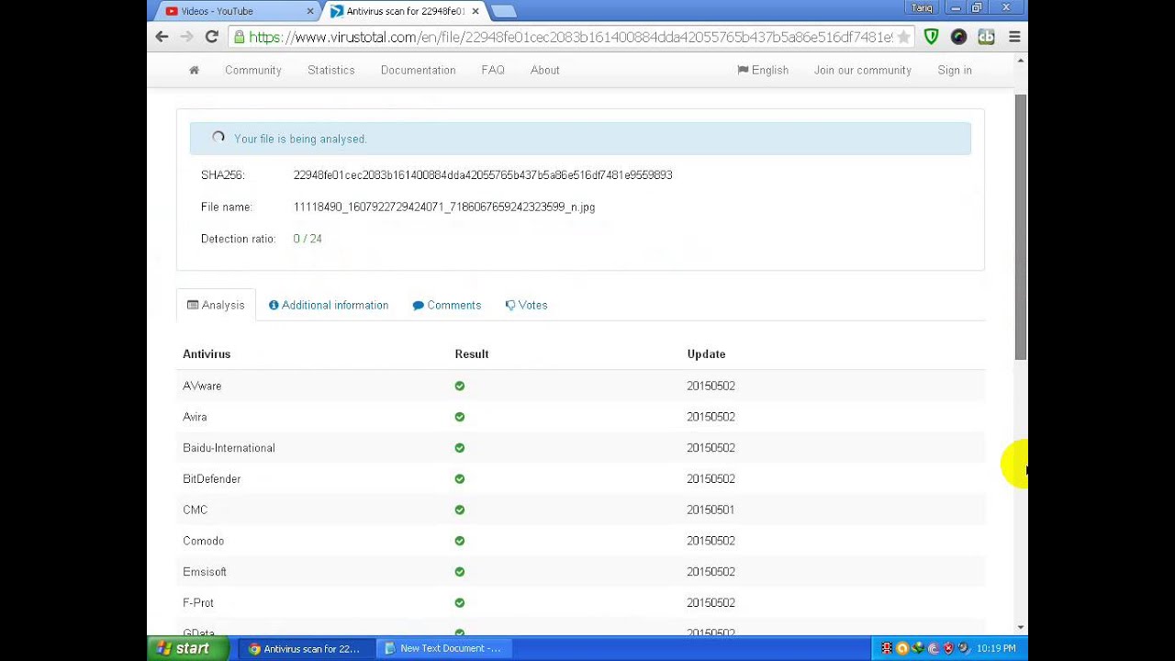This screenshot has height=661, width=1175.
Task: Close the Videos - YouTube tab
Action: (x=310, y=11)
